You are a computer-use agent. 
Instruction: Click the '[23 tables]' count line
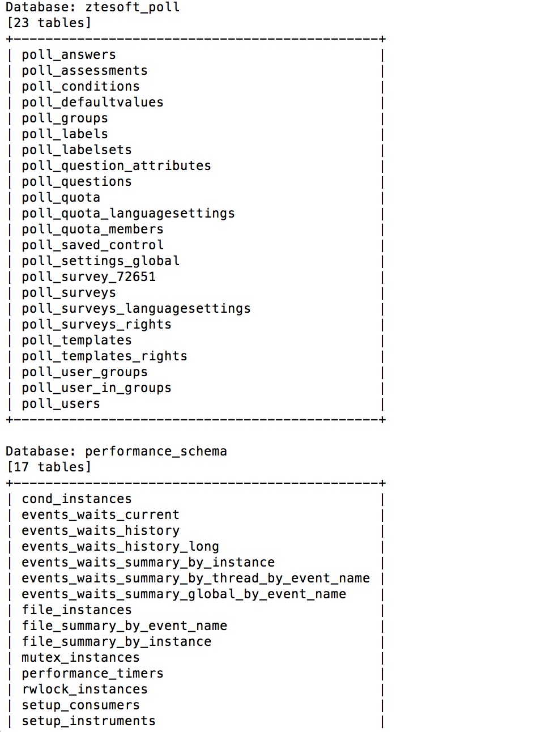(x=48, y=23)
